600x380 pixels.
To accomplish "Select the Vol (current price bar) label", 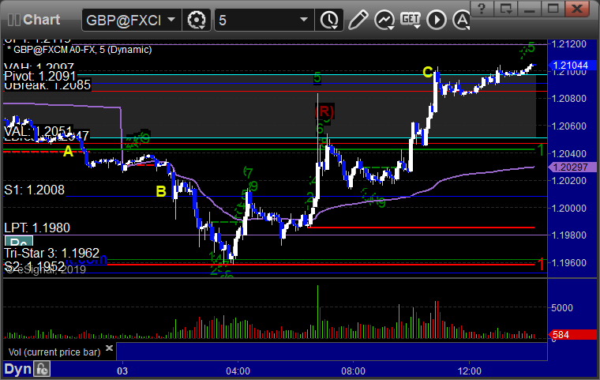I will click(54, 352).
